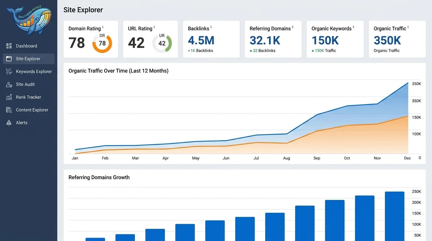The width and height of the screenshot is (432, 241).
Task: Select the Domain Rating card title
Action: (85, 29)
